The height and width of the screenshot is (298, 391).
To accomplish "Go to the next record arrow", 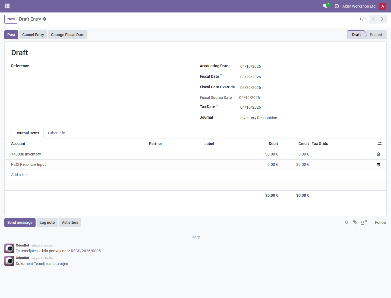I will pyautogui.click(x=382, y=19).
